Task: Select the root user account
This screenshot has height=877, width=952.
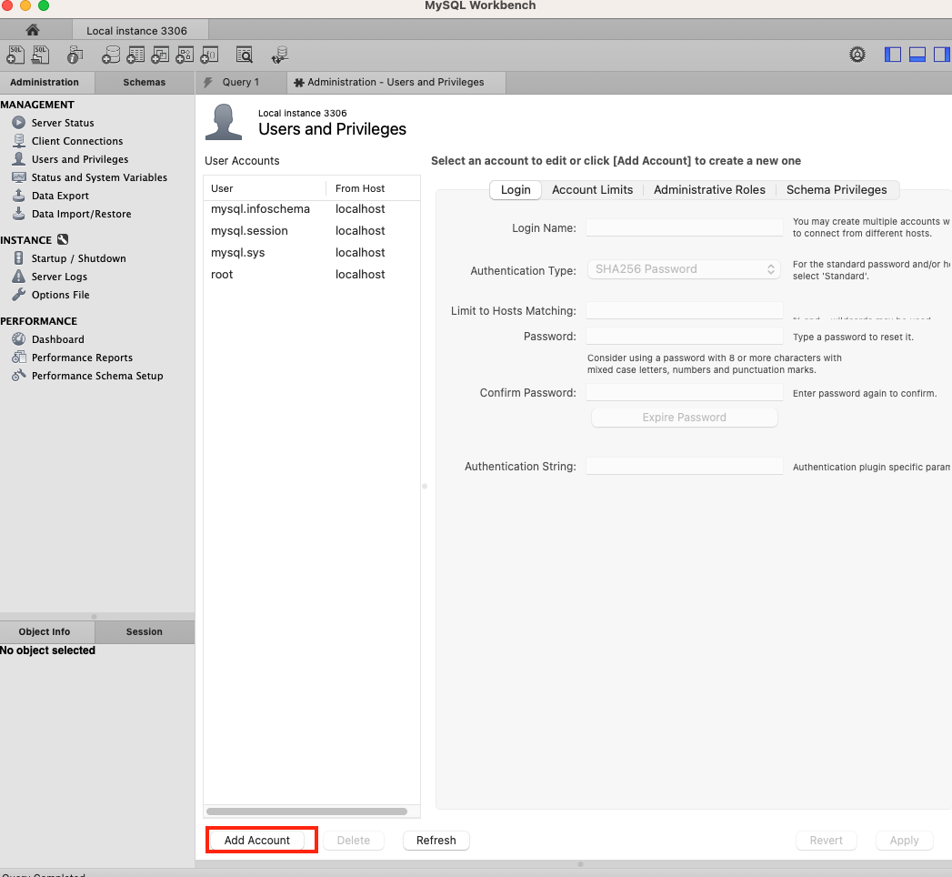Action: [x=312, y=275]
